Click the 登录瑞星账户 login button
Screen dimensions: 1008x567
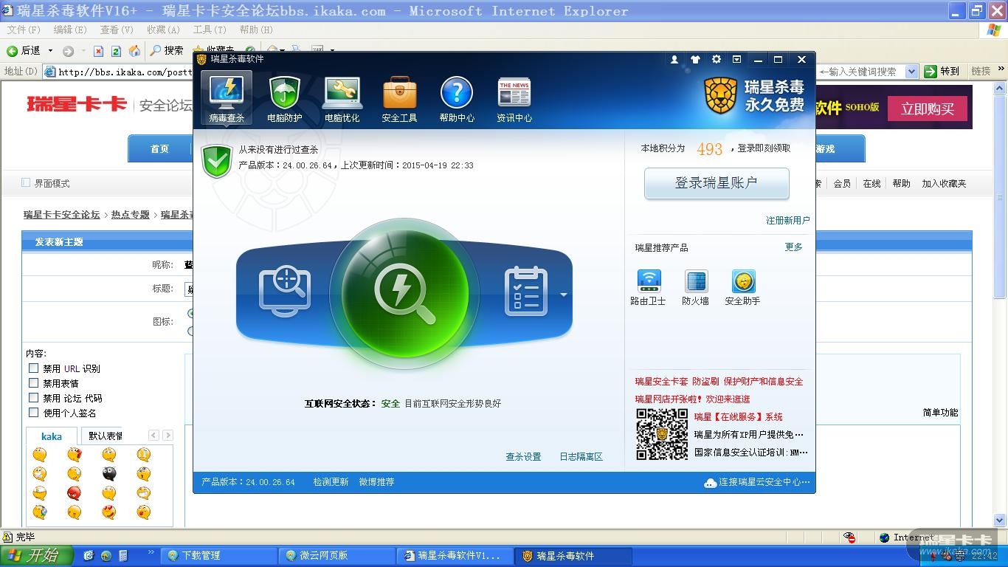click(717, 183)
